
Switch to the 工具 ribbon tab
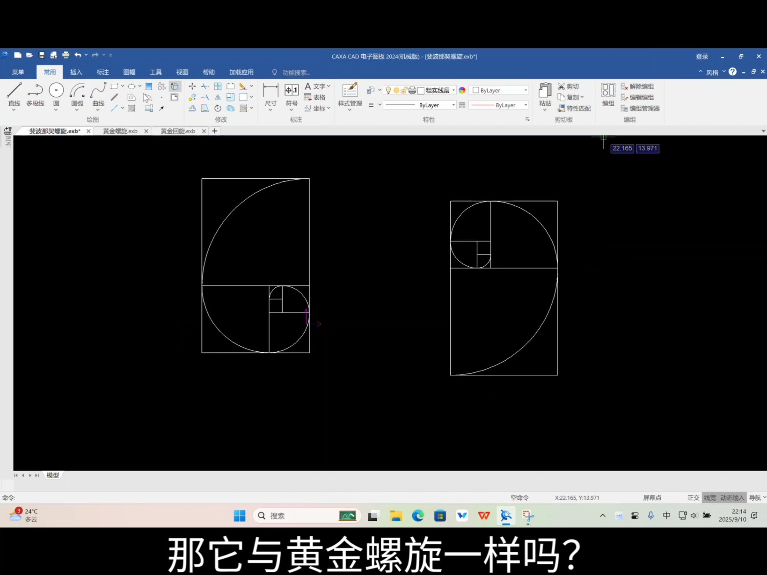(156, 72)
